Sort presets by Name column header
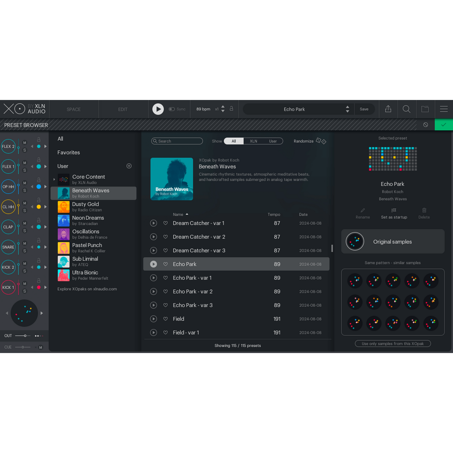 point(178,214)
